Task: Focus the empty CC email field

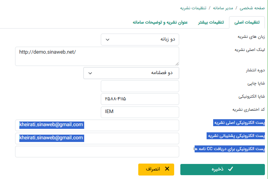Action: pos(97,152)
